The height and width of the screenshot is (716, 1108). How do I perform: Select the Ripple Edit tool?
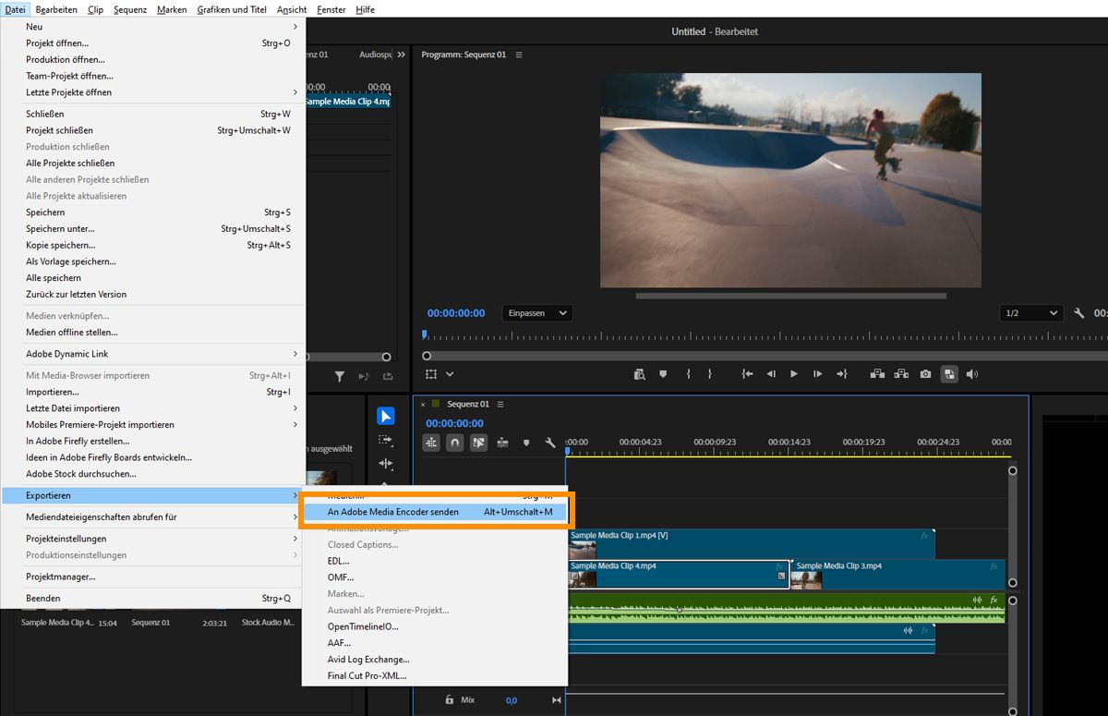[386, 463]
